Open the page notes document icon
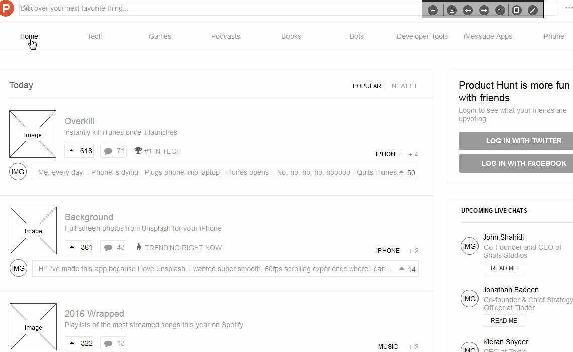 pos(516,10)
